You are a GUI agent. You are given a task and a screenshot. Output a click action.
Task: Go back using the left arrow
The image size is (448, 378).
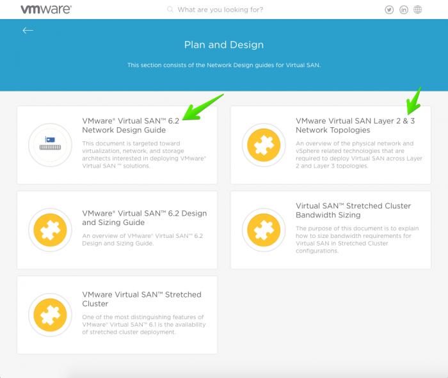[x=28, y=30]
